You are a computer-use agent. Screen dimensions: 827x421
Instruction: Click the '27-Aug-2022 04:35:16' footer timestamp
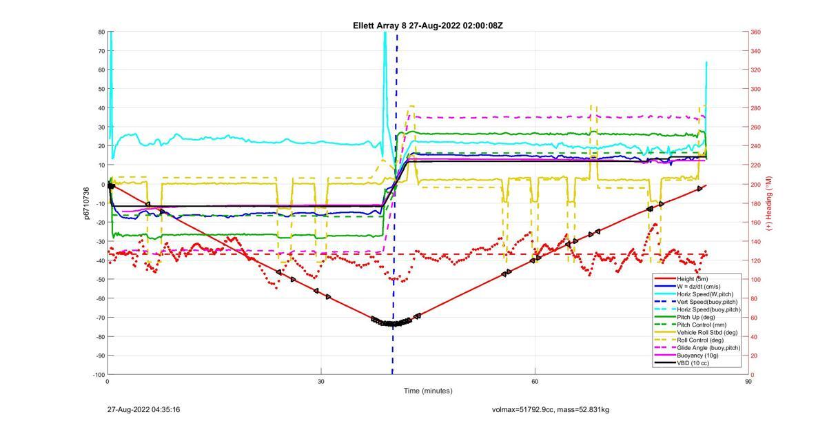point(143,409)
